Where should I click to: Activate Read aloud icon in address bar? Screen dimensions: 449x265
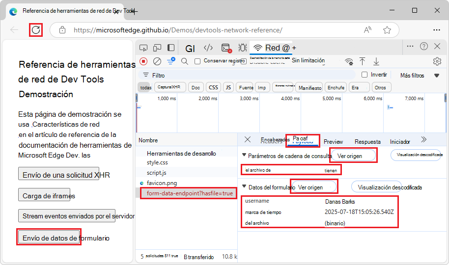pos(367,30)
